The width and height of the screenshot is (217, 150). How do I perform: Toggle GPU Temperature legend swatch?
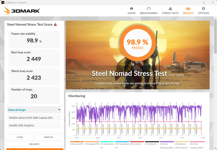point(122,142)
